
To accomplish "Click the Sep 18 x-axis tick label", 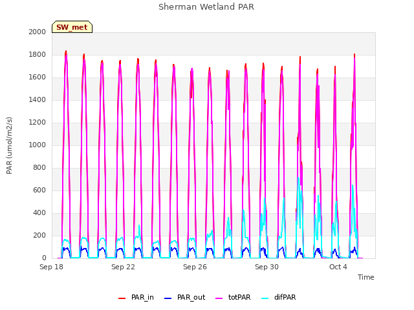I will click(51, 267).
